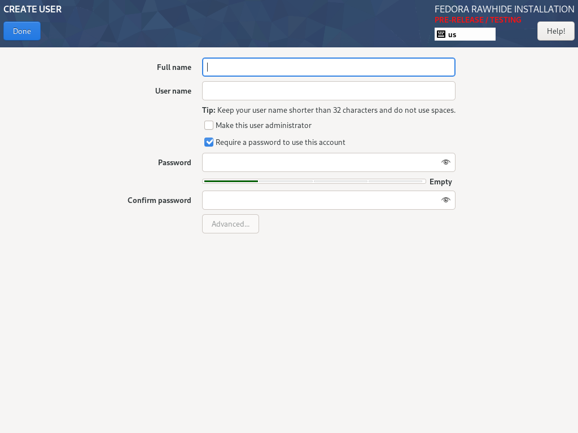
Task: Show password in Confirm password field eye icon
Action: point(446,200)
